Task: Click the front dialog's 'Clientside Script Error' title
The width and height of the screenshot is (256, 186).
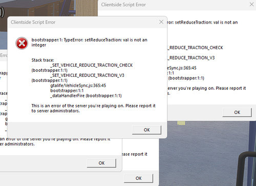Action: tap(33, 22)
